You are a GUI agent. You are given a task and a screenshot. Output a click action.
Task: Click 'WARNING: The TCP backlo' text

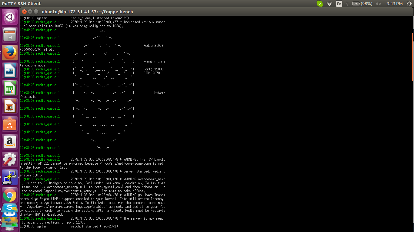click(x=144, y=159)
